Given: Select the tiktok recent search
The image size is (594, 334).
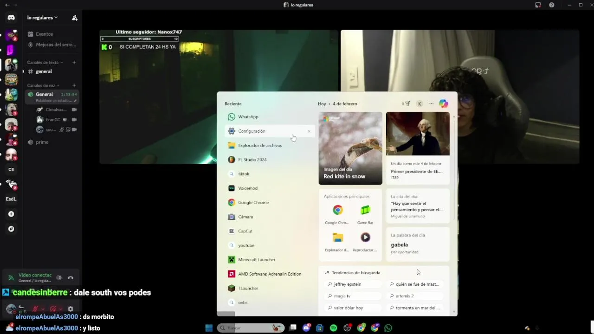Looking at the screenshot, I should [269, 174].
